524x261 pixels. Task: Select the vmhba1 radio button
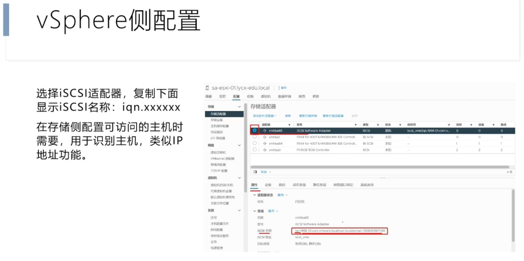[255, 137]
